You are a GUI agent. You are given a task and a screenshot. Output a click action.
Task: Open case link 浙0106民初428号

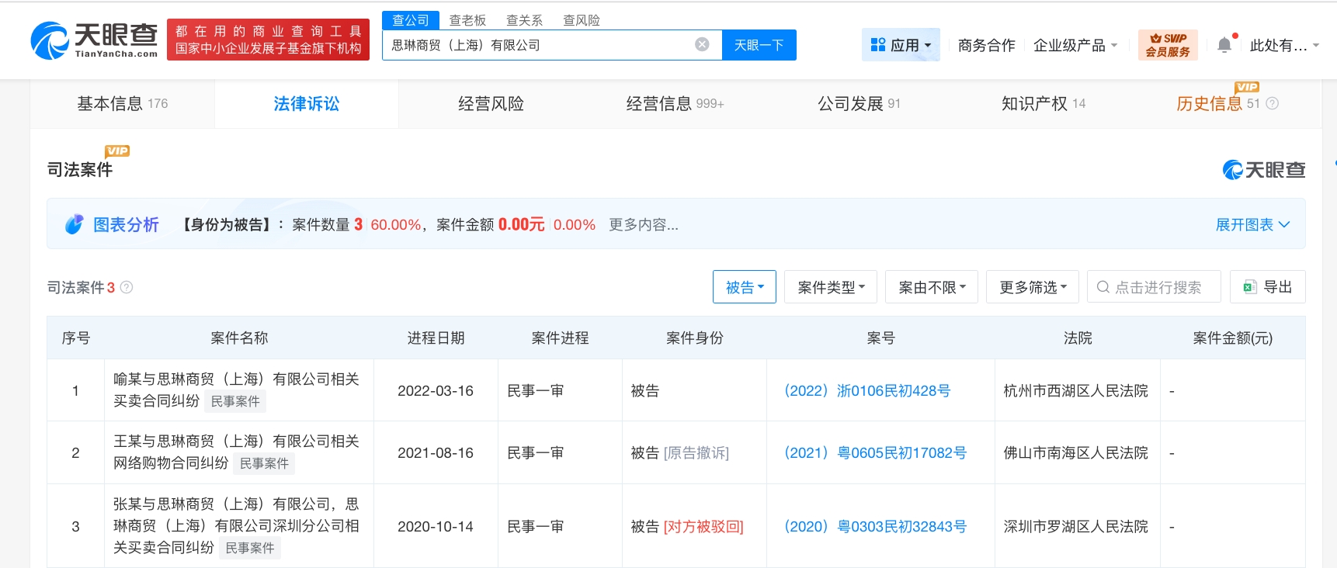click(x=867, y=390)
